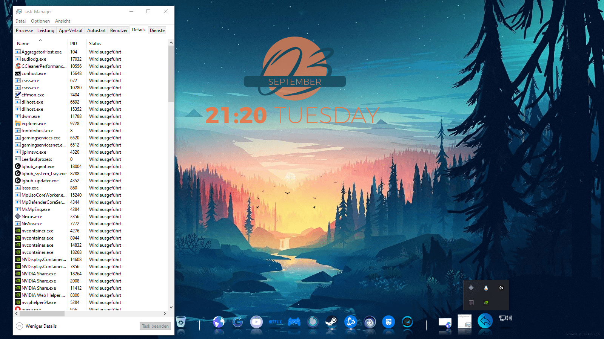
Task: Switch to the Dienste tab
Action: click(x=157, y=31)
